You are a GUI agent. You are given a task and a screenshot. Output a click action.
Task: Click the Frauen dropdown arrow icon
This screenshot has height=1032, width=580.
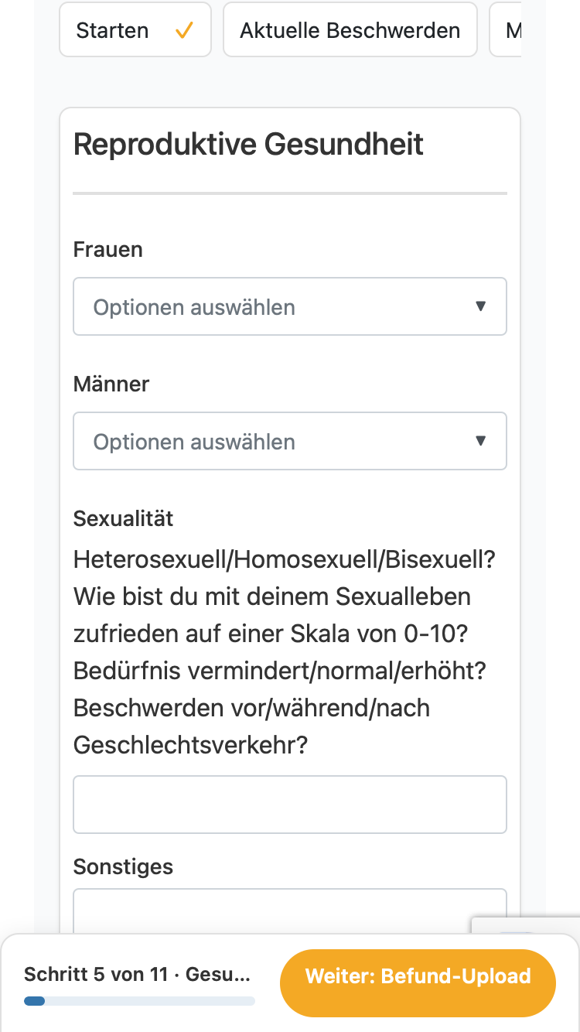[480, 306]
